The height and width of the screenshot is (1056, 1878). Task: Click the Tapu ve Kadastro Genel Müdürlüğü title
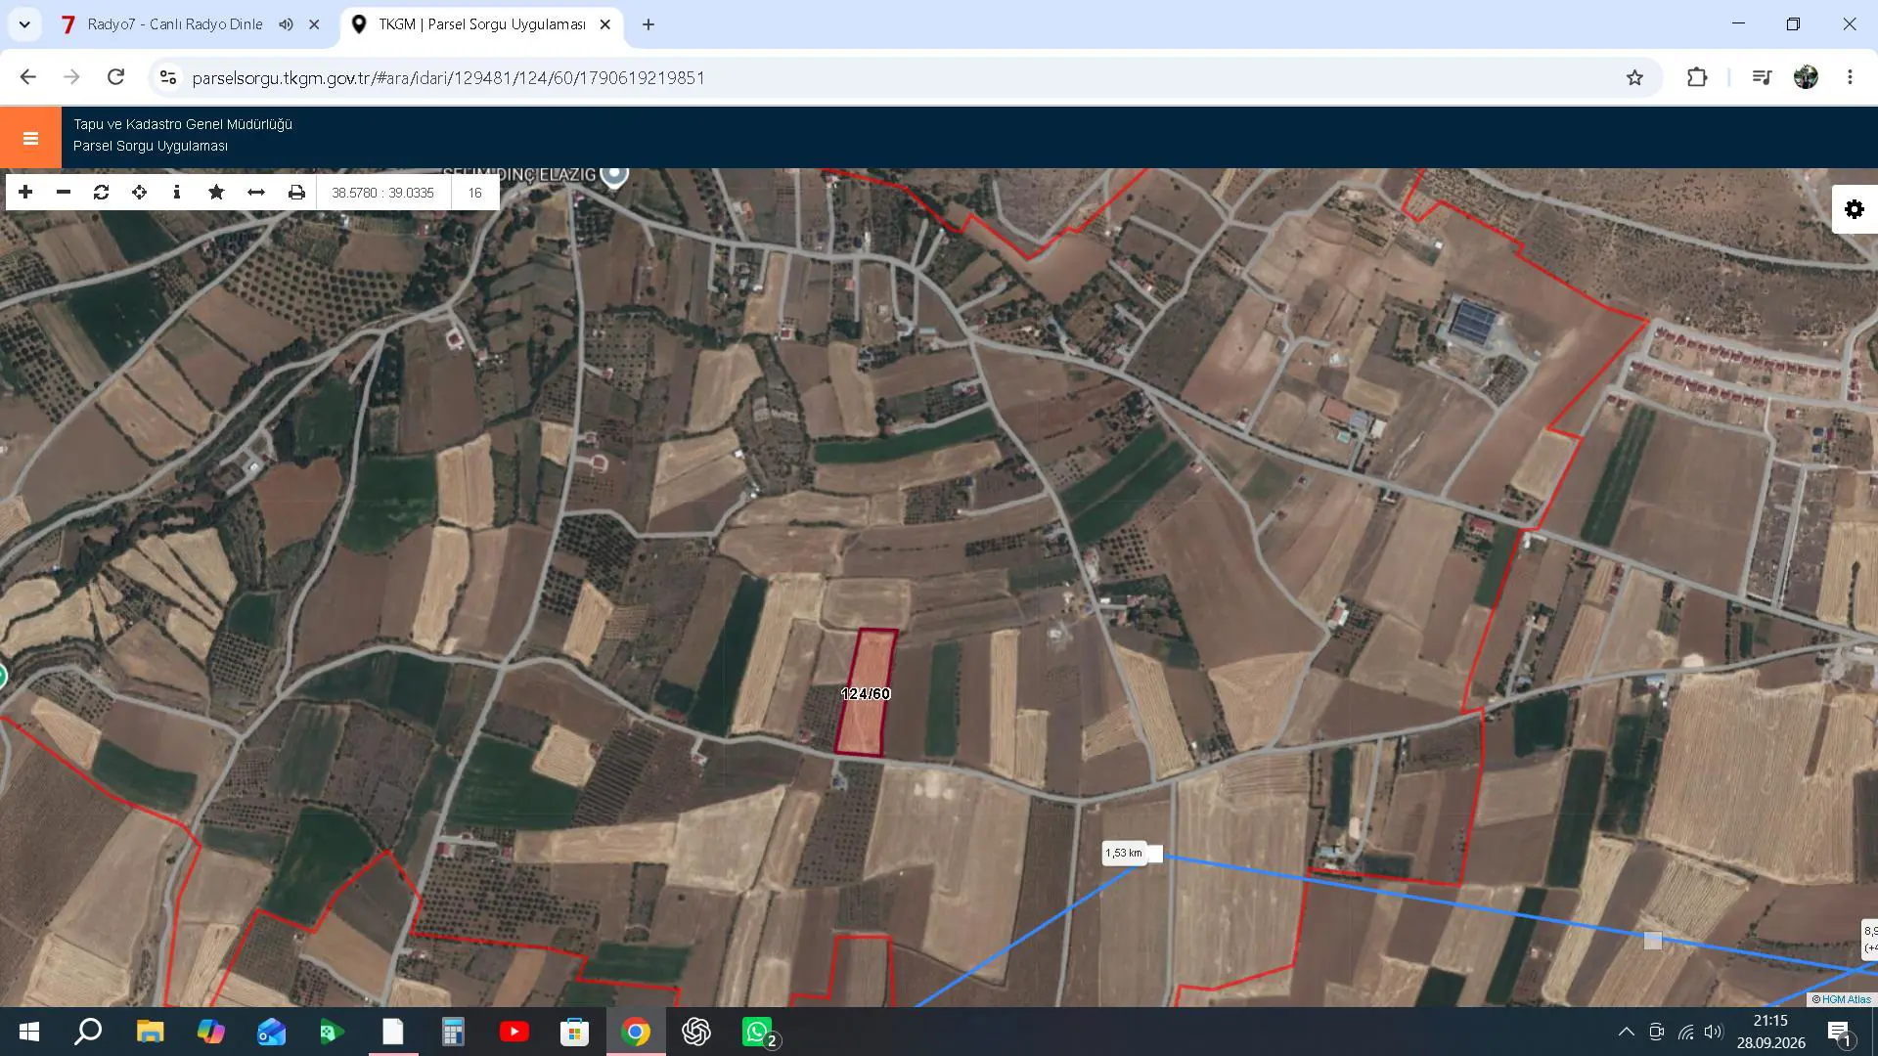(x=183, y=124)
